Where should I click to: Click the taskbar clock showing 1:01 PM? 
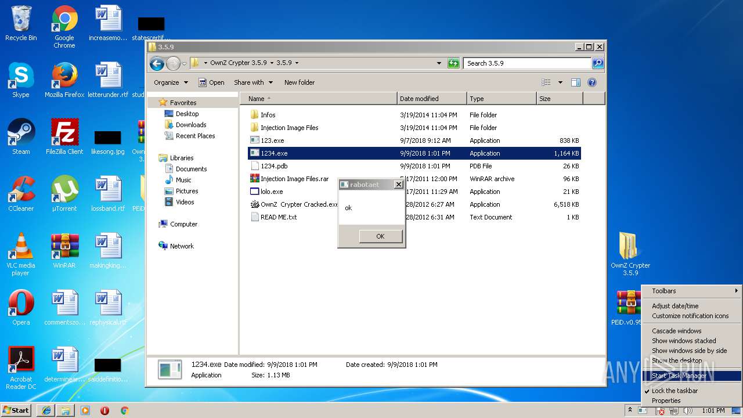coord(713,410)
